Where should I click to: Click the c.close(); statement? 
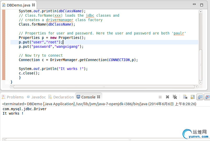(29, 73)
